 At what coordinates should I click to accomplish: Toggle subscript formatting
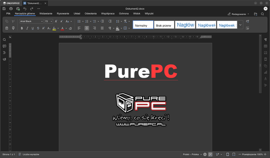[49, 28]
